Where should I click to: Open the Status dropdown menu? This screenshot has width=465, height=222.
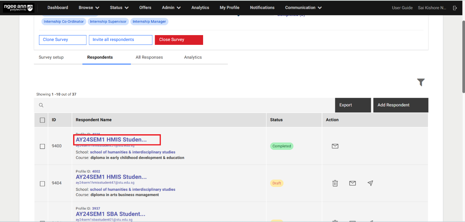click(x=119, y=7)
